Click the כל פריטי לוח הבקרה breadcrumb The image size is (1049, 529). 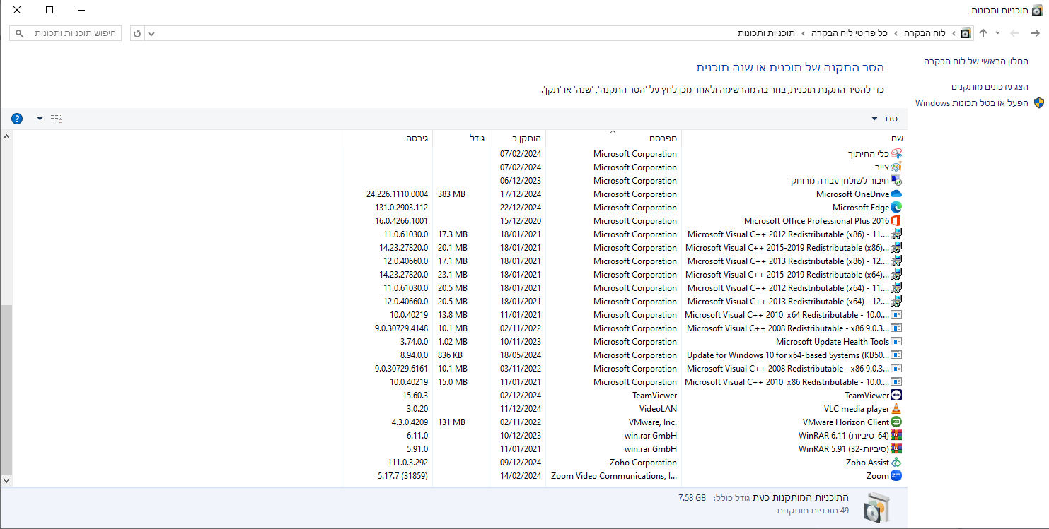pos(850,33)
